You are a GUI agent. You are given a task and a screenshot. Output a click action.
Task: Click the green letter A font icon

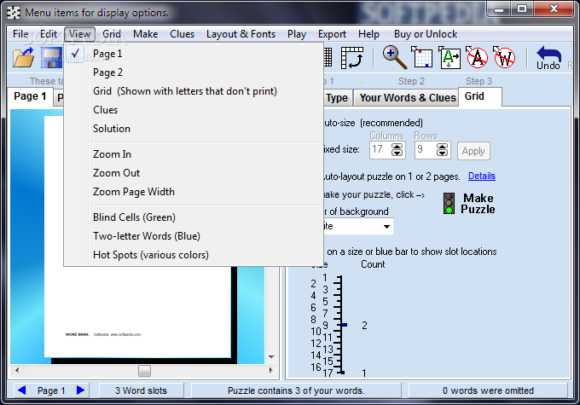(449, 57)
